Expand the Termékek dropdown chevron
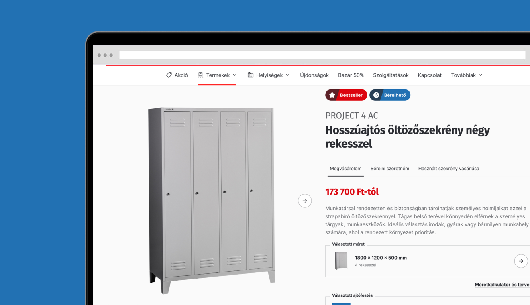Screen dimensions: 530x305 (x=235, y=75)
